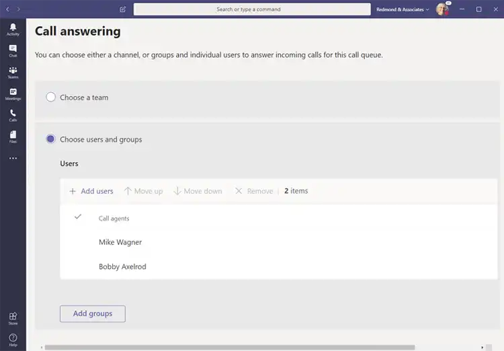Click Add users in the toolbar
This screenshot has width=504, height=351.
(x=91, y=191)
